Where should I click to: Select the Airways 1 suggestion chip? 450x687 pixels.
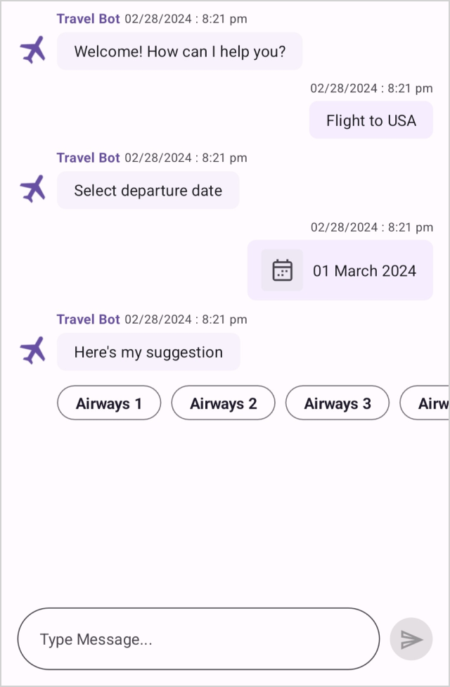(x=108, y=403)
